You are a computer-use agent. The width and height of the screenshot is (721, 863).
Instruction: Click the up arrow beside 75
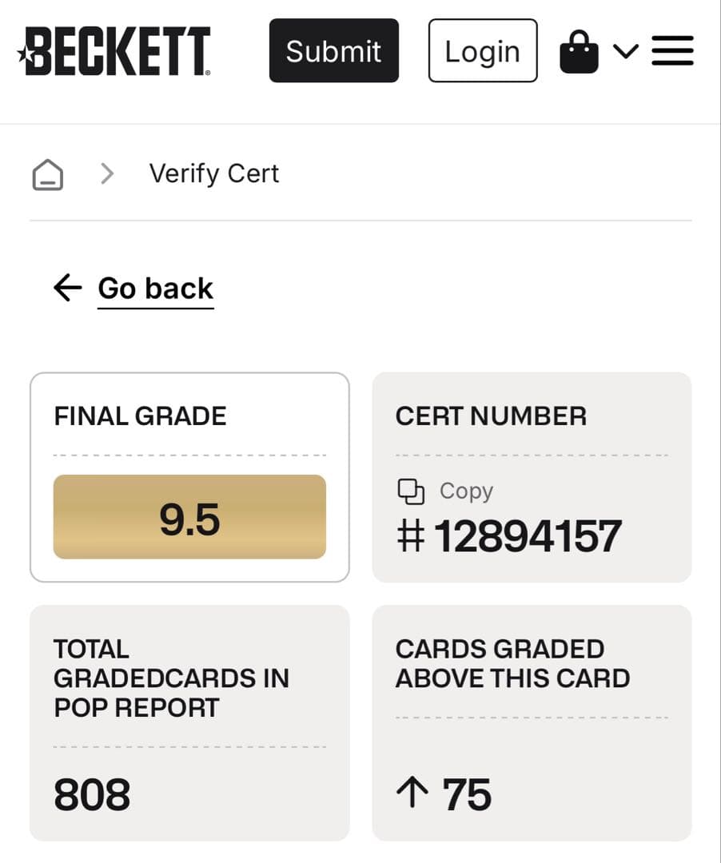tap(412, 794)
